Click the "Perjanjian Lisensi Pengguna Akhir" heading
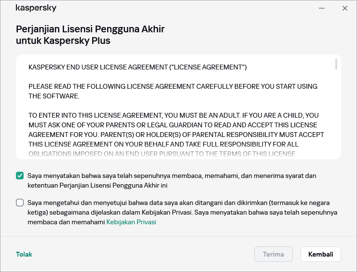This screenshot has height=272, width=357. (90, 29)
